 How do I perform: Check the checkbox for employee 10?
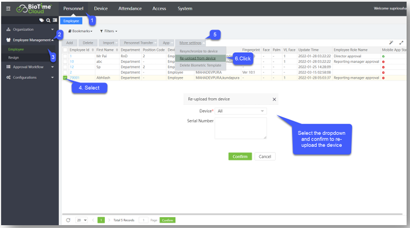[65, 61]
